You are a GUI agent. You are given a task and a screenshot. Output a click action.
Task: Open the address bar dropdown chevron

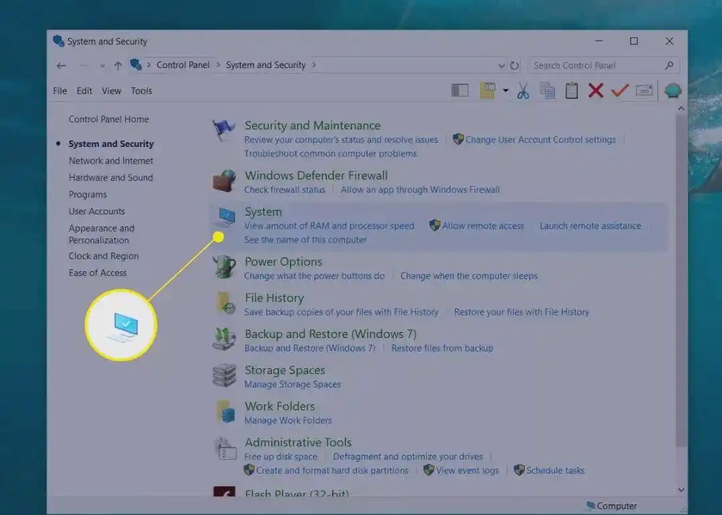(x=501, y=65)
